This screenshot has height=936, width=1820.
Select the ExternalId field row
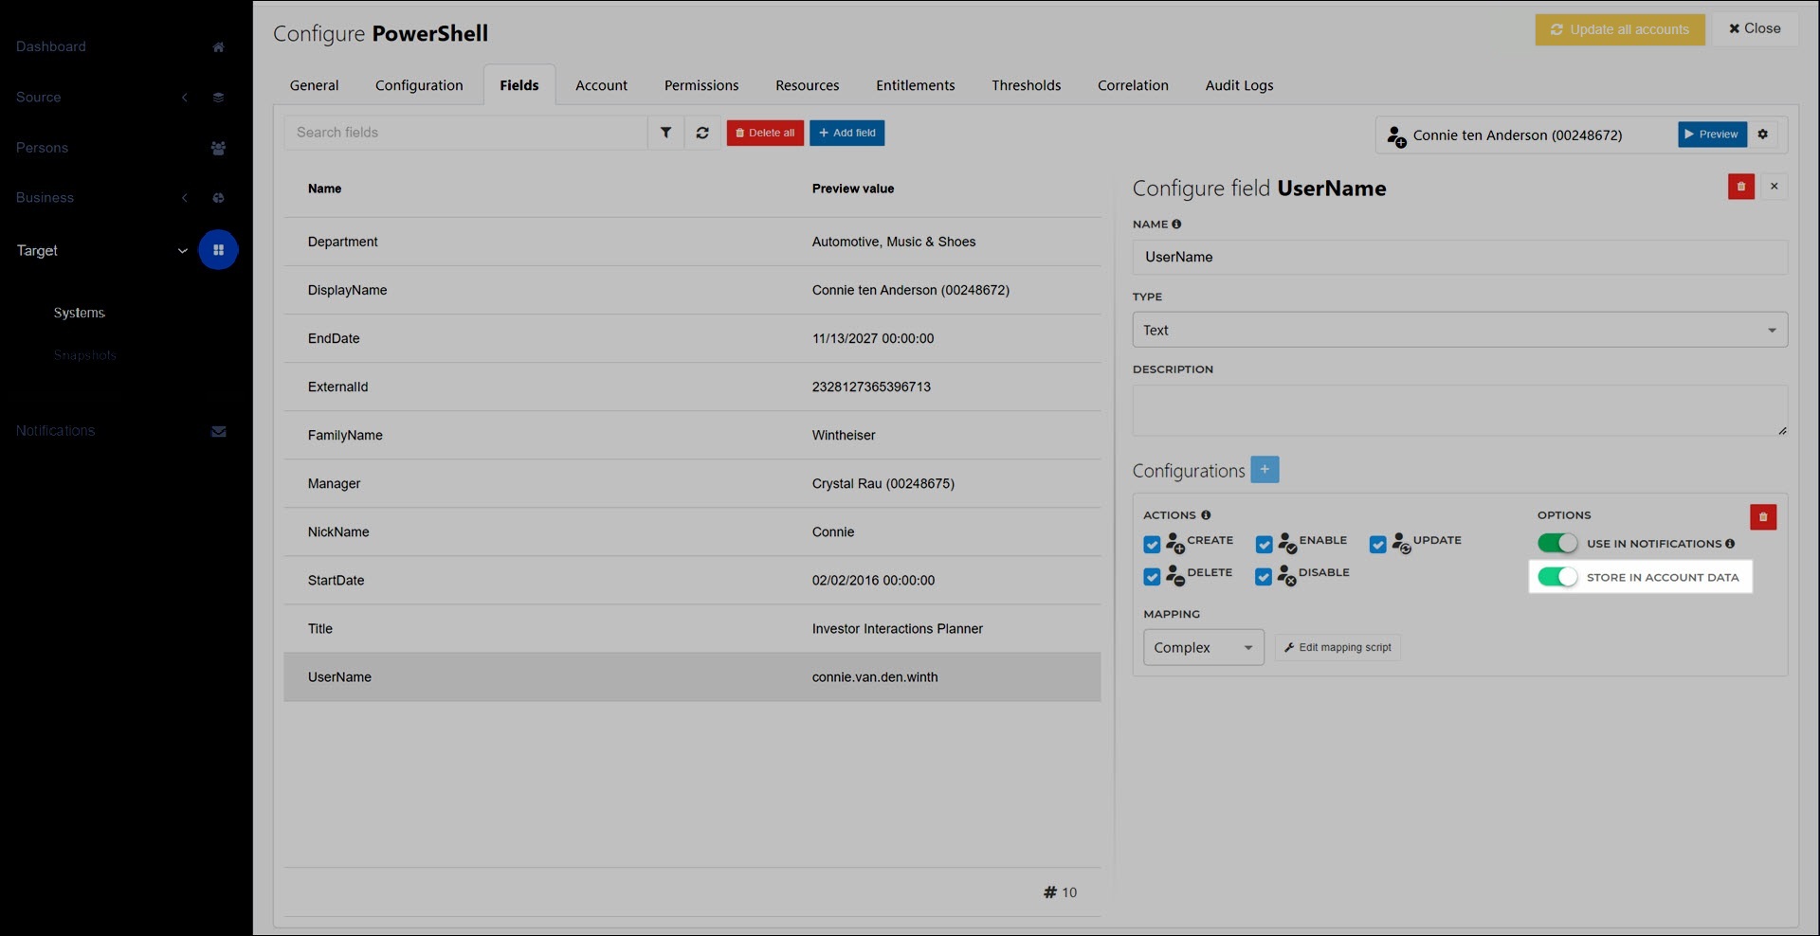pos(692,387)
